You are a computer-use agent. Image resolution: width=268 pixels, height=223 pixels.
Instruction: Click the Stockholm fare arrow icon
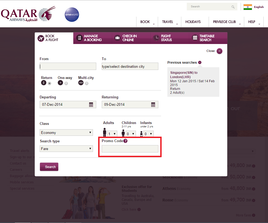tap(254, 177)
